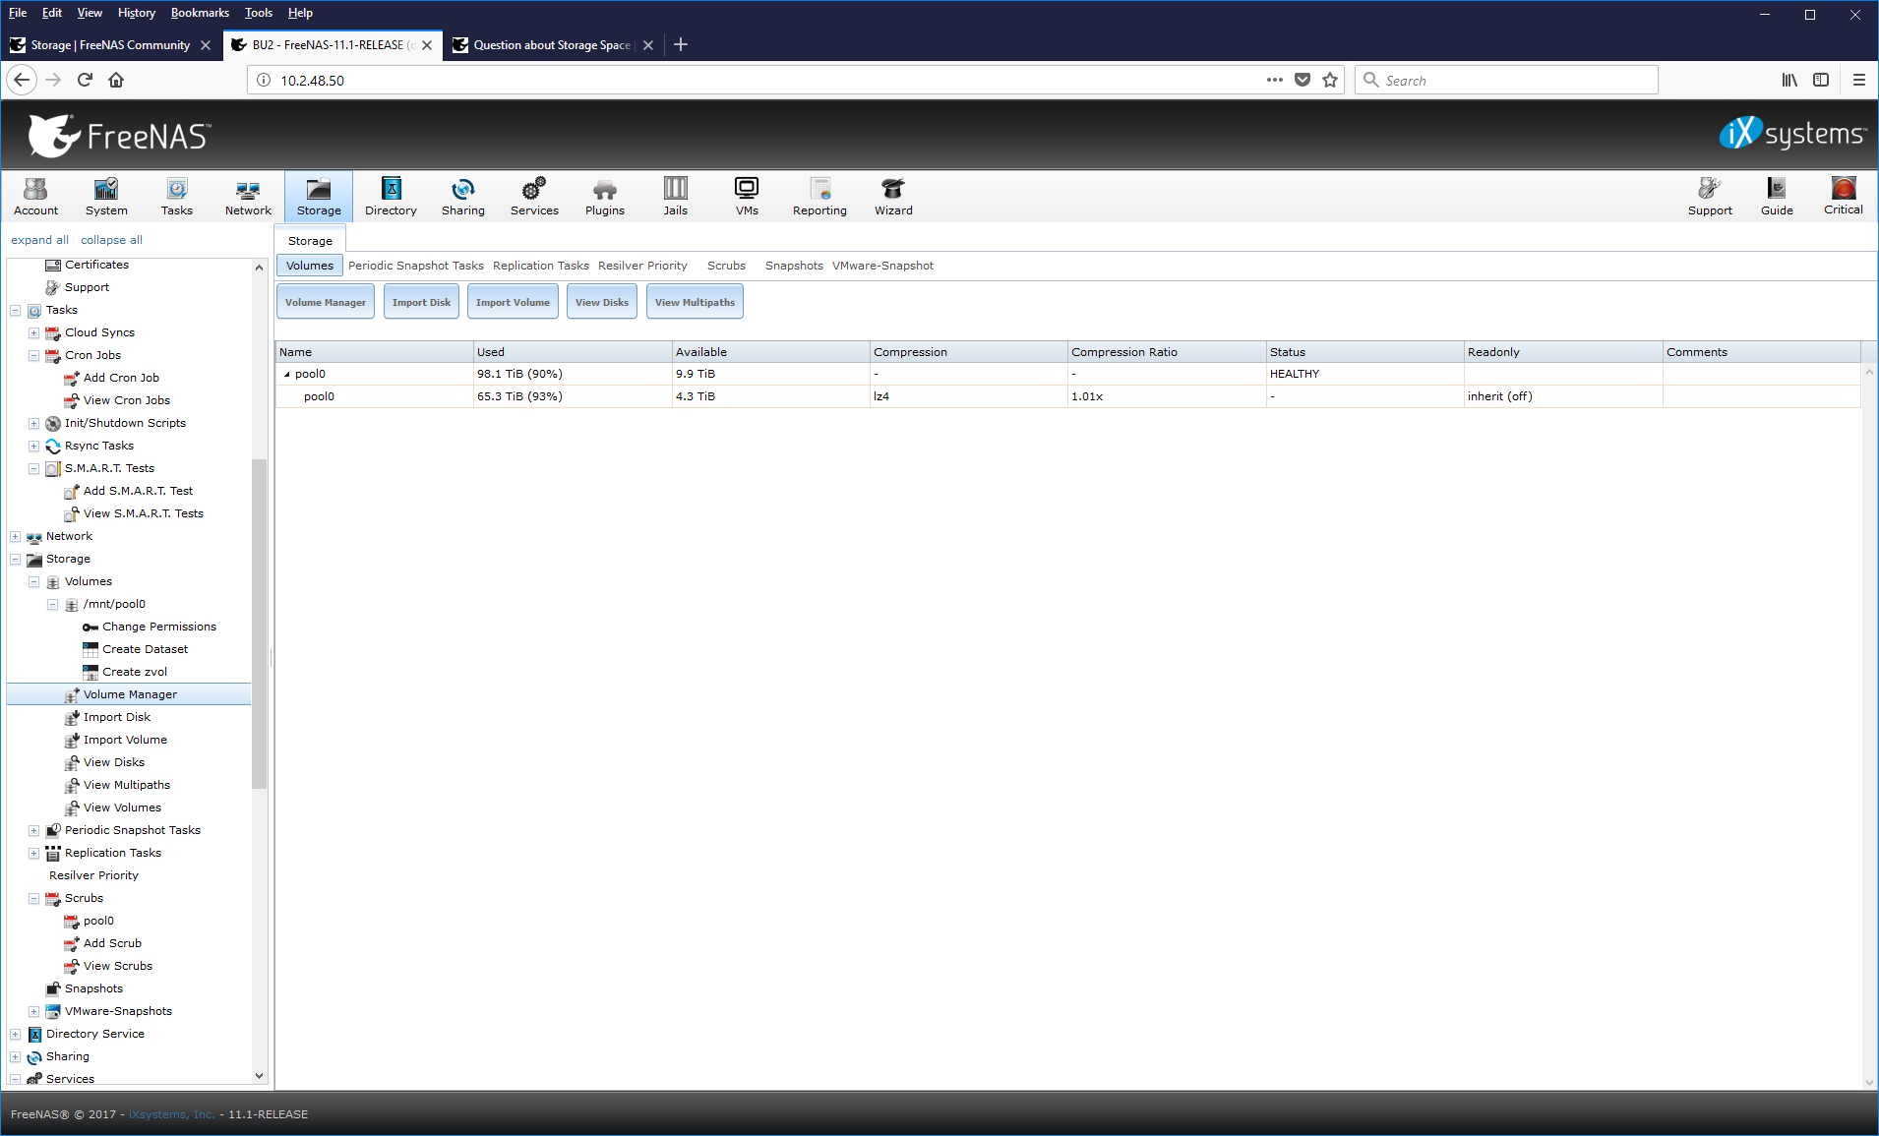The image size is (1879, 1136).
Task: Expand the Network tree node
Action: click(15, 537)
